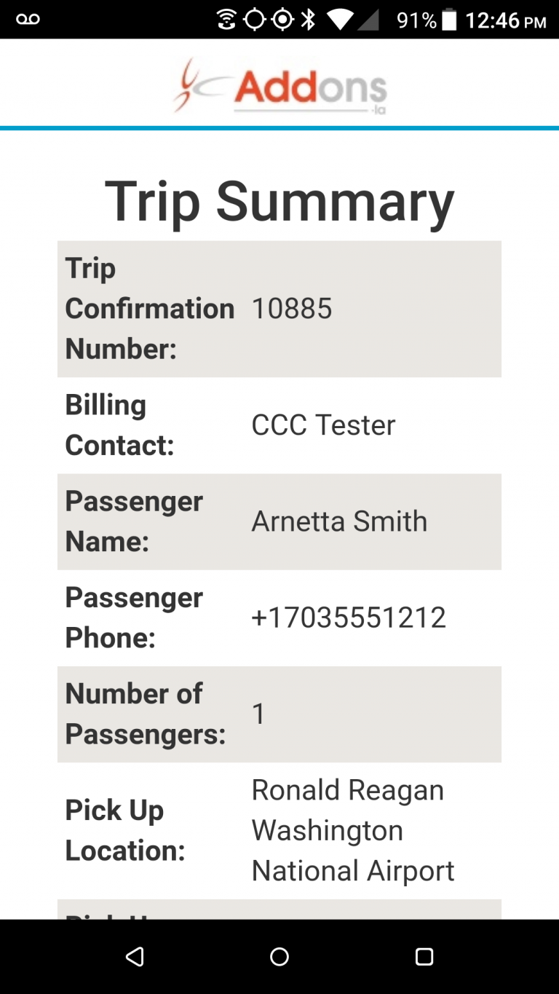This screenshot has height=994, width=559.
Task: Tap the Wi-Fi signal status icon
Action: 339,20
